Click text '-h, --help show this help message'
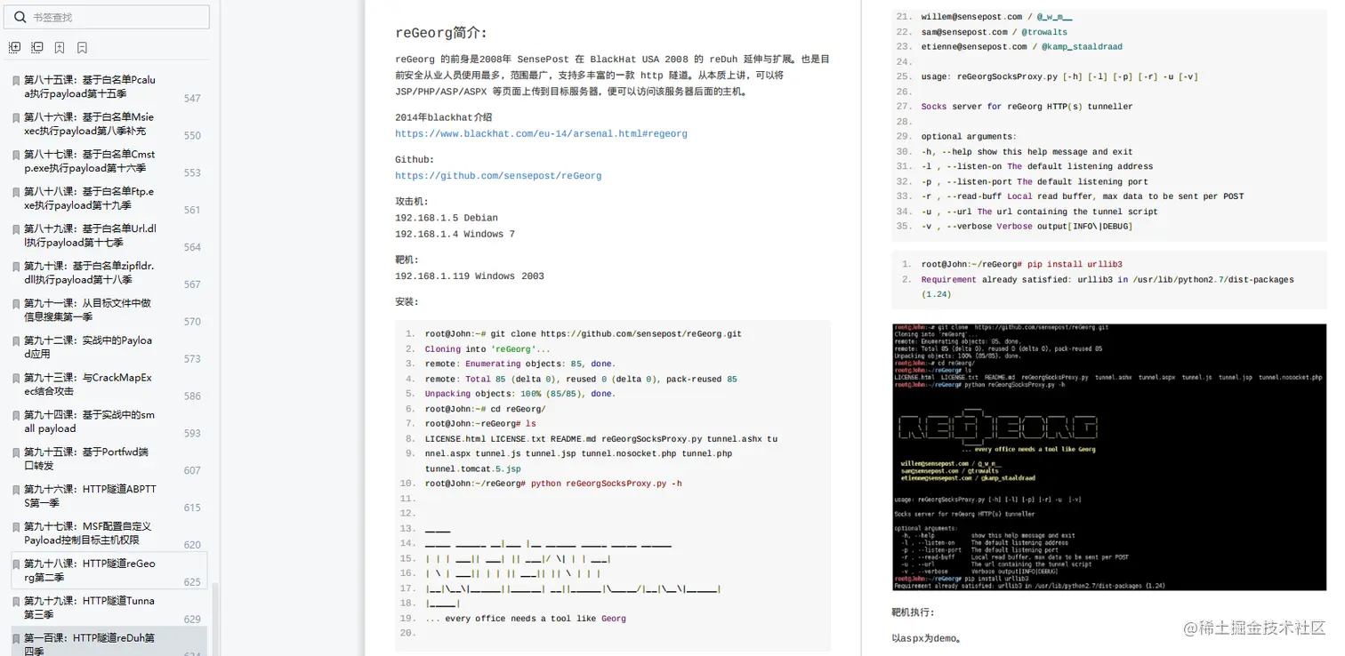 pos(1026,152)
